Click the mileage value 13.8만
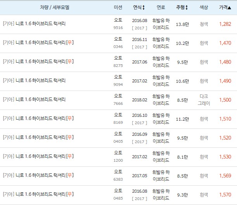The height and width of the screenshot is (207, 237). (x=182, y=24)
